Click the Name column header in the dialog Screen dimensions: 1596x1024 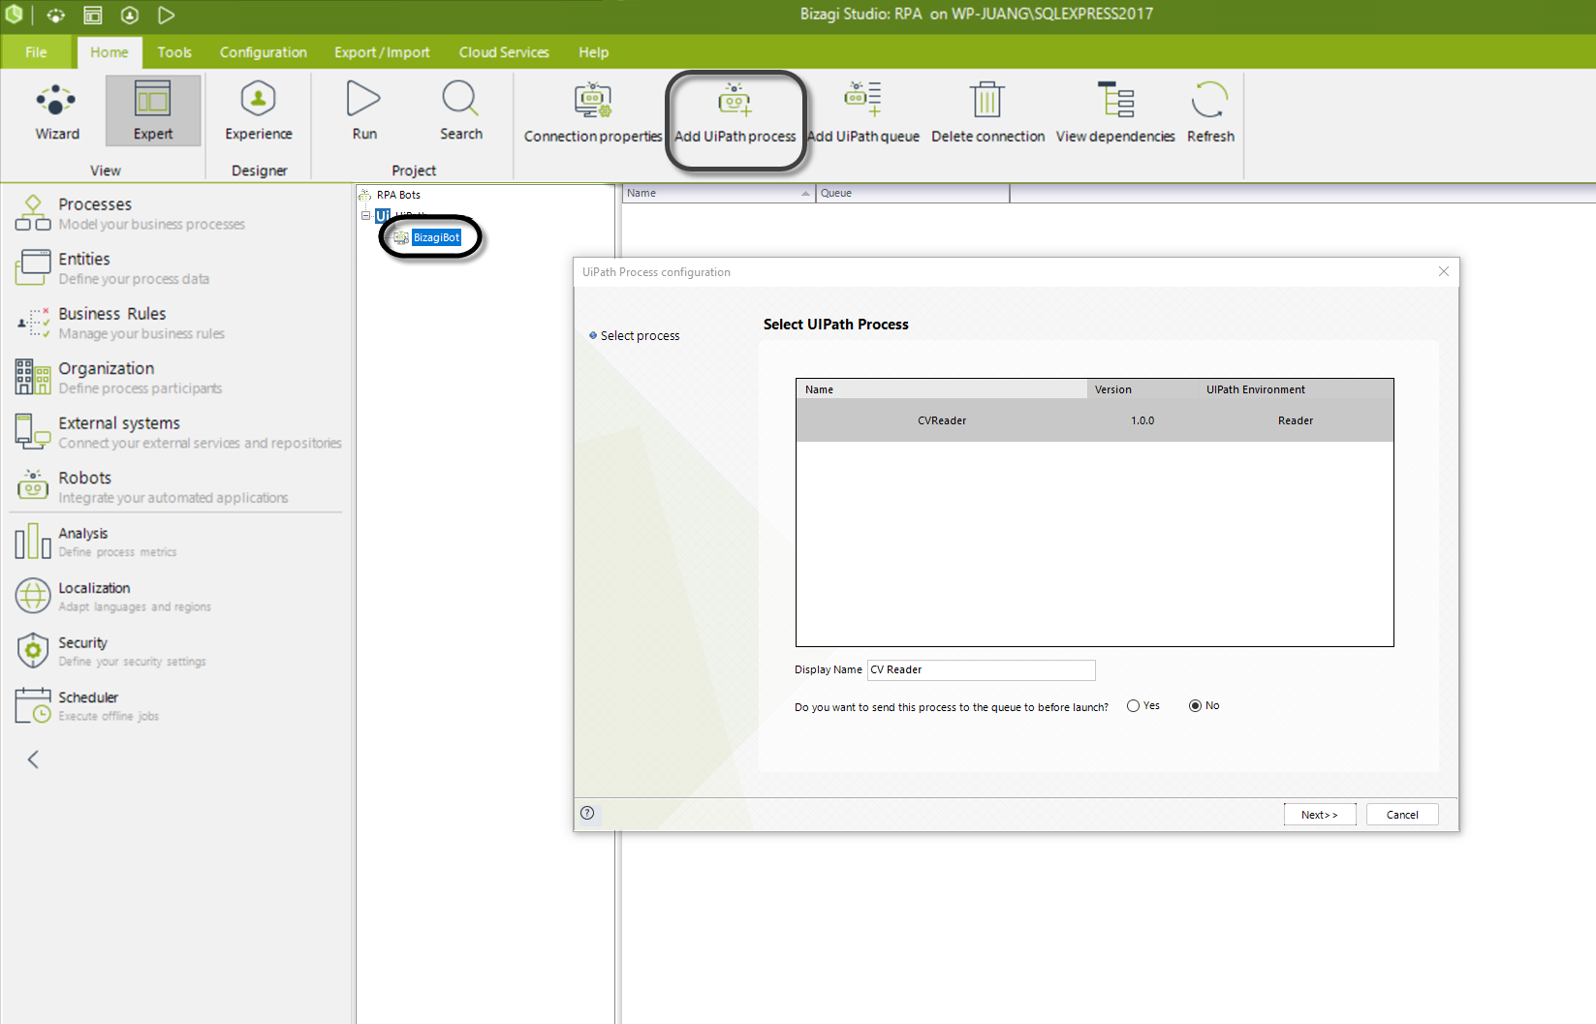[942, 389]
